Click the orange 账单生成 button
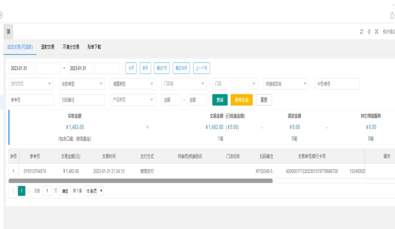Image resolution: width=395 pixels, height=229 pixels. tap(241, 100)
